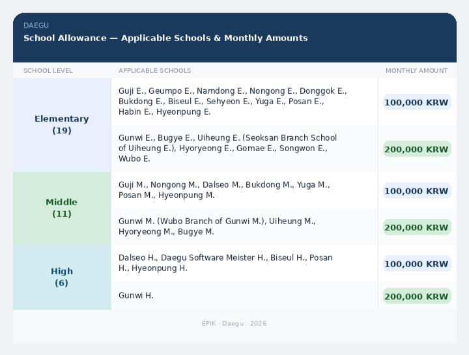Click the 200,000 KRW badge for Elementary schools

[x=416, y=149]
